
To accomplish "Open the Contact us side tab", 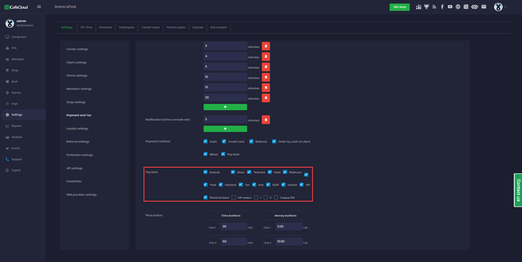I will coord(518,190).
